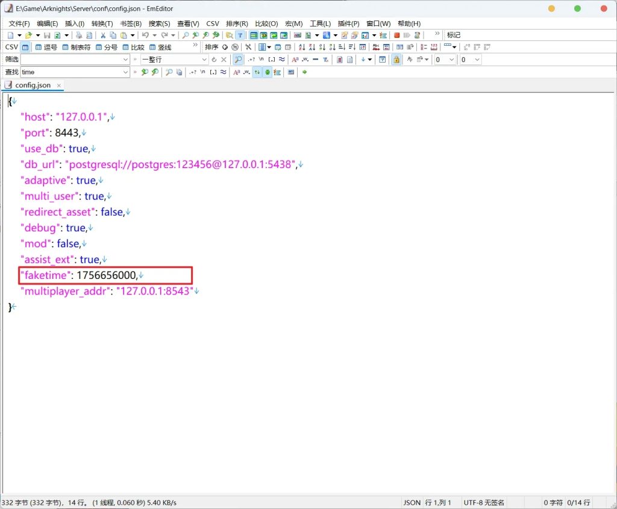
Task: Toggle regular expression option in filter bar
Action: pos(252,60)
